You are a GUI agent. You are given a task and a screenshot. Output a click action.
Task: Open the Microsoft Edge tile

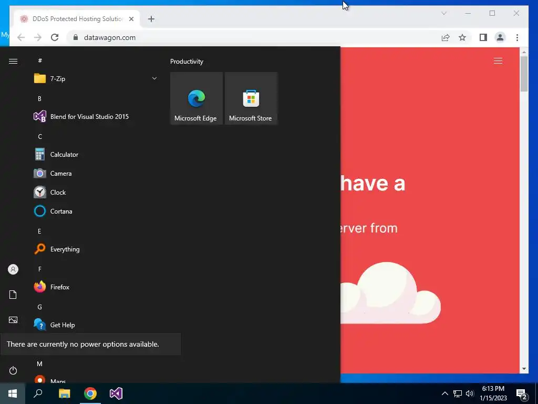(x=196, y=98)
